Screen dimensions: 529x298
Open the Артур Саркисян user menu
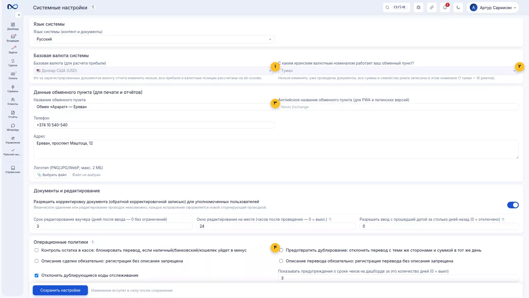(x=493, y=7)
